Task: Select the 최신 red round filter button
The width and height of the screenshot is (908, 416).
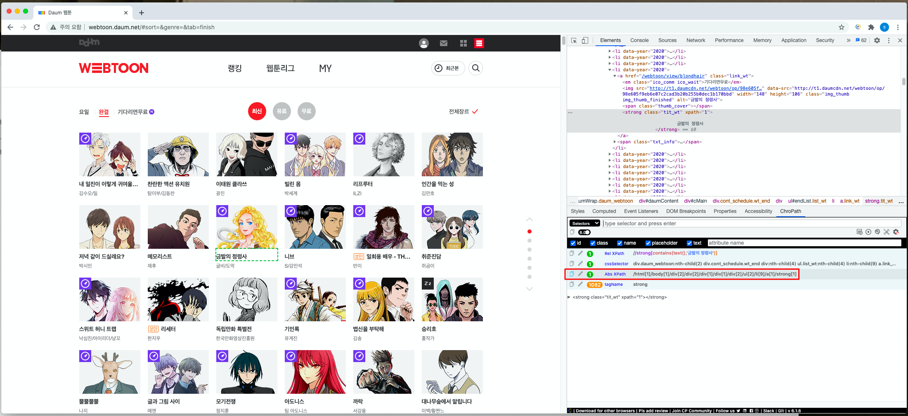Action: (257, 111)
